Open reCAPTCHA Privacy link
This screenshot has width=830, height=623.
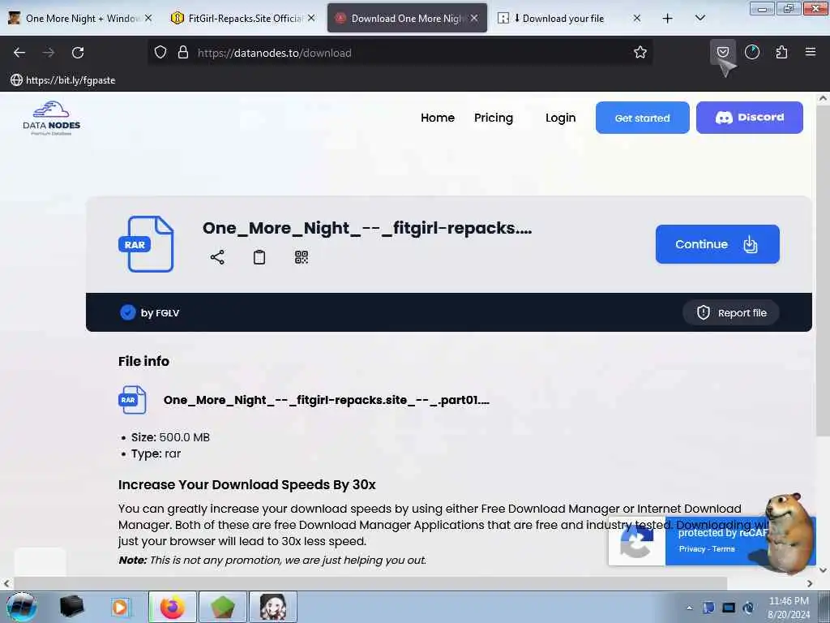[x=691, y=549]
